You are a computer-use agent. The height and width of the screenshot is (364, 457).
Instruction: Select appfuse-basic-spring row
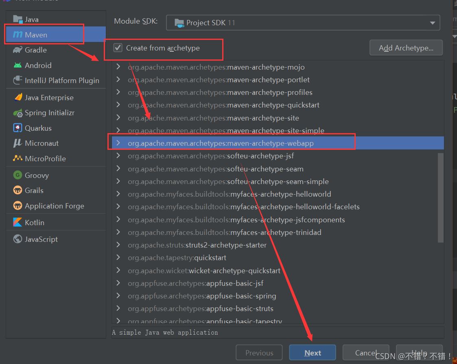point(278,296)
